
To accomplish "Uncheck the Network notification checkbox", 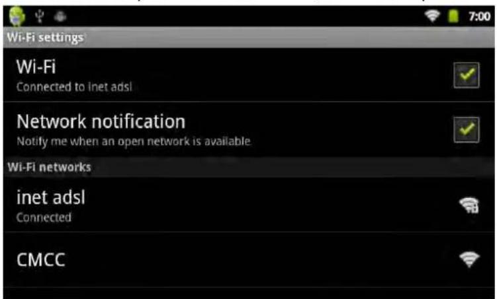I will [467, 129].
